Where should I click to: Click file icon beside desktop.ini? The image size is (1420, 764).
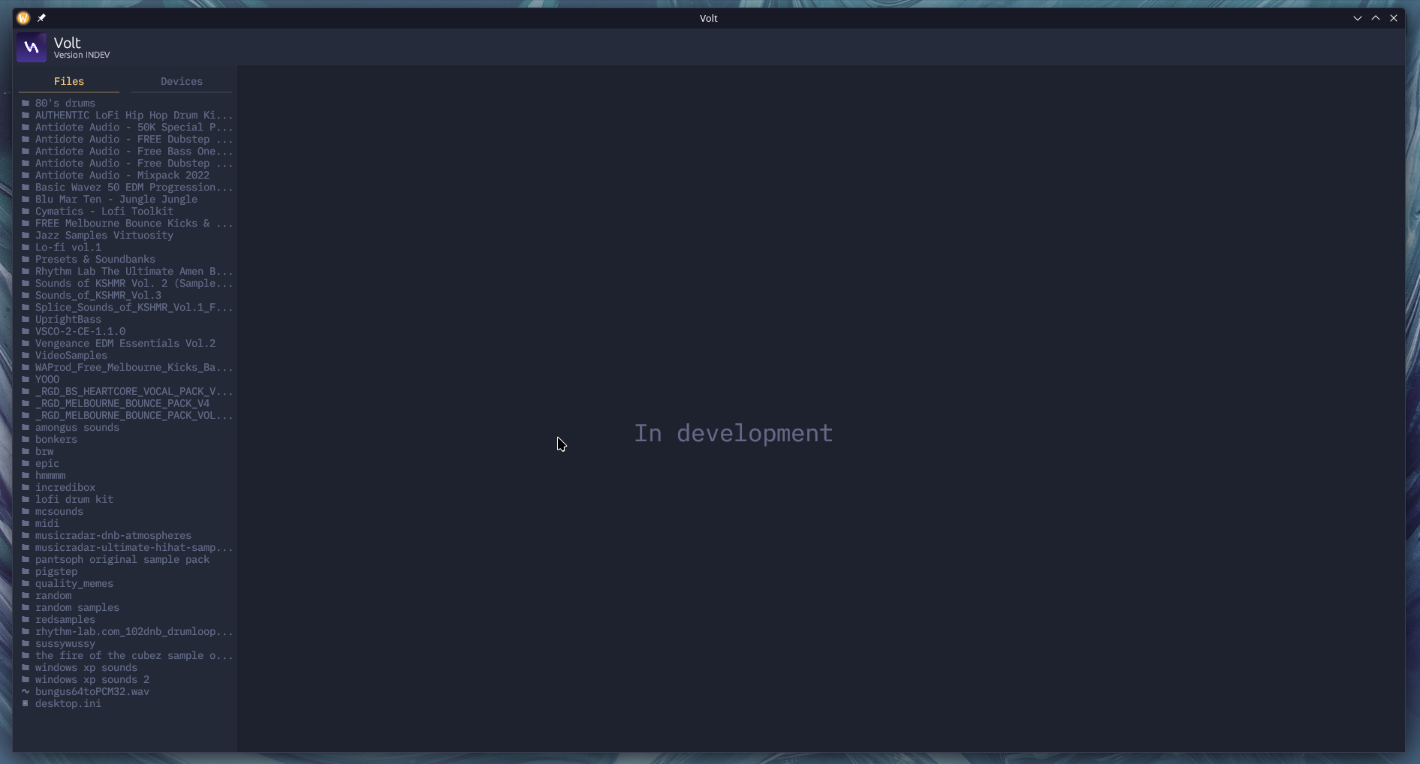pos(26,703)
